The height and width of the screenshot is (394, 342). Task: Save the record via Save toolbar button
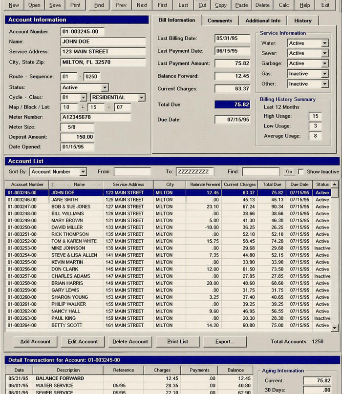pos(55,5)
